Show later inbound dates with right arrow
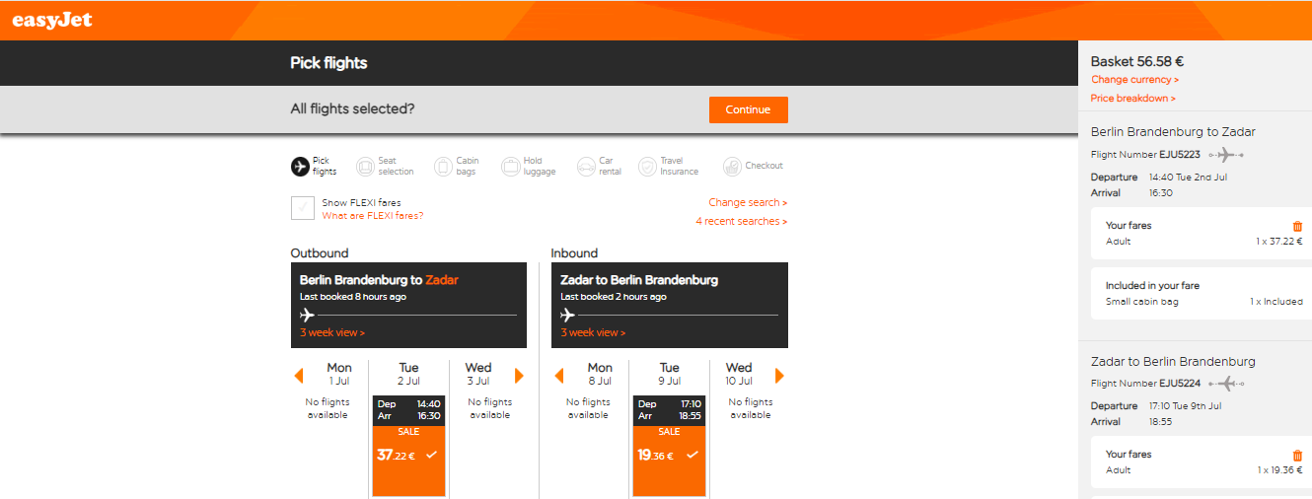1312x499 pixels. coord(779,376)
